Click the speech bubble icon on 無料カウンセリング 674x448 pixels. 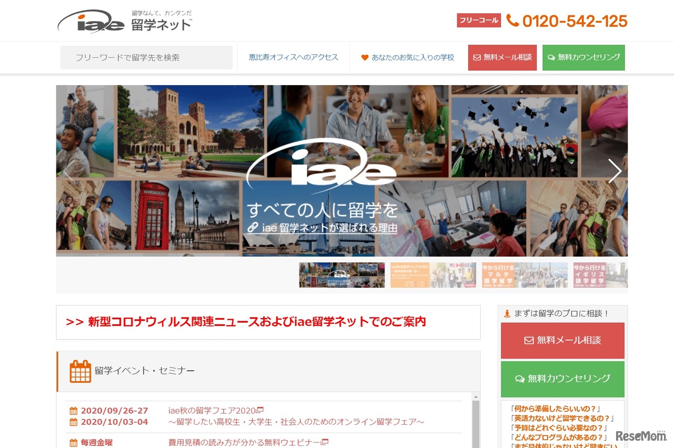[550, 57]
